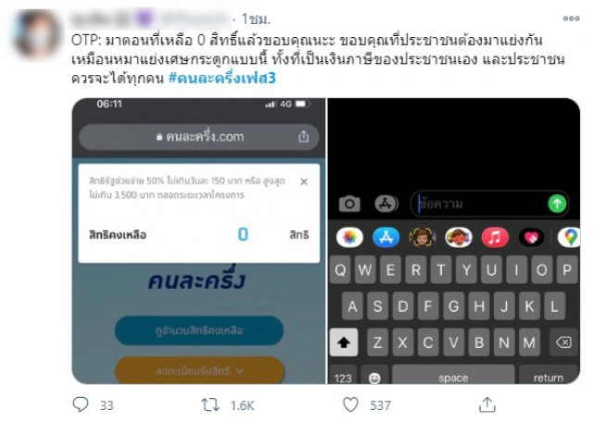
Task: Share the tweet via the upload arrow icon
Action: (487, 404)
